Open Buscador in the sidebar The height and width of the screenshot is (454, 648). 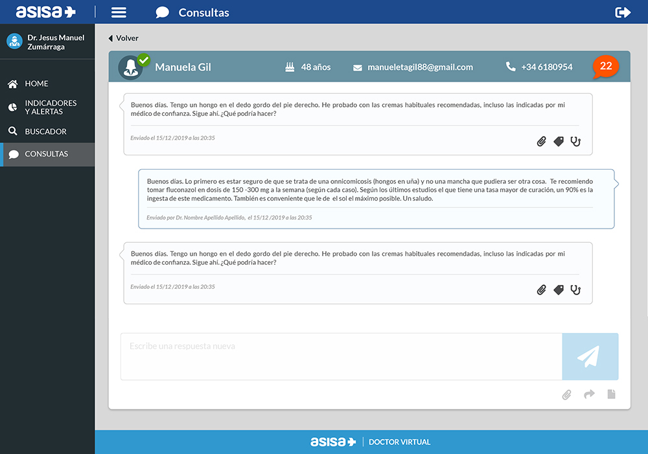pos(45,131)
